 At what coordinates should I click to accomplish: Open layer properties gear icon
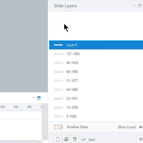[x=140, y=139]
